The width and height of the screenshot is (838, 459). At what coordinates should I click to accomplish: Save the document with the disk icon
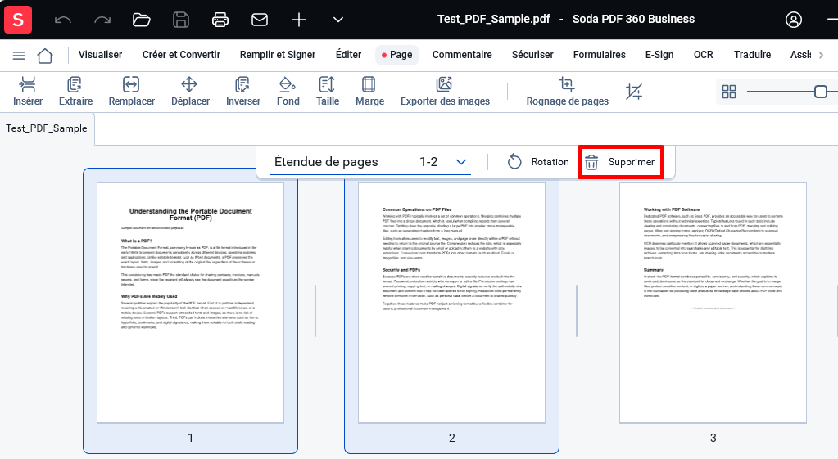point(181,20)
